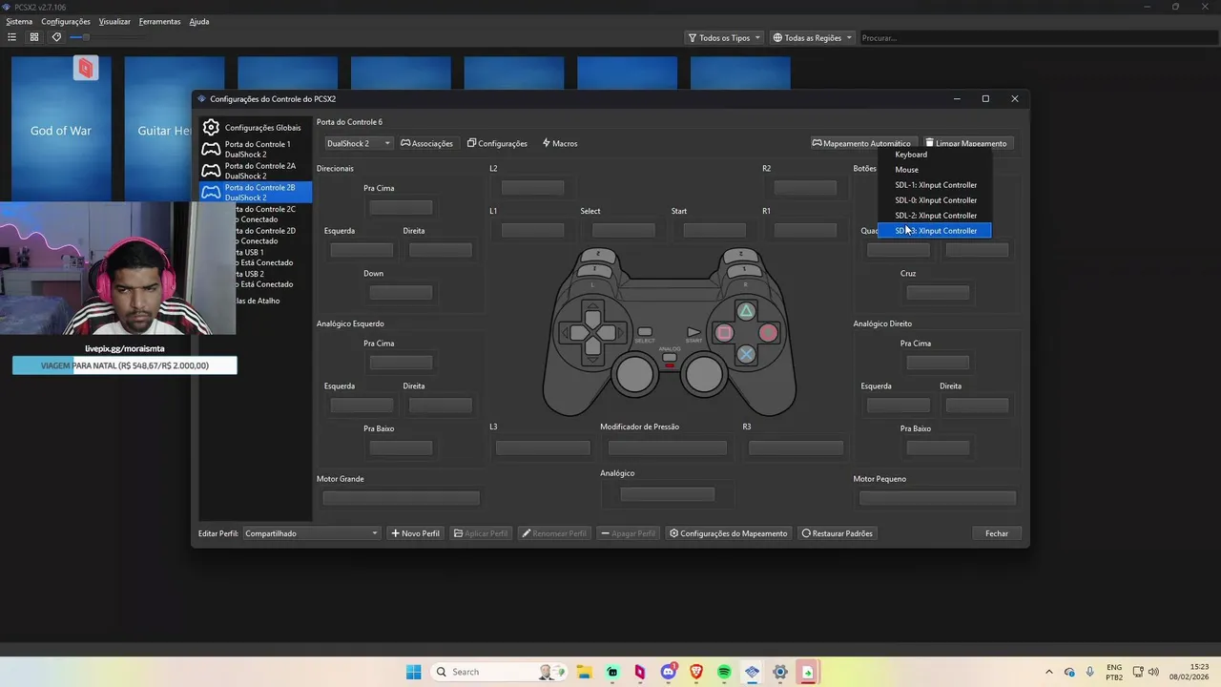The width and height of the screenshot is (1221, 687).
Task: Open the Visualizar menu
Action: point(114,21)
